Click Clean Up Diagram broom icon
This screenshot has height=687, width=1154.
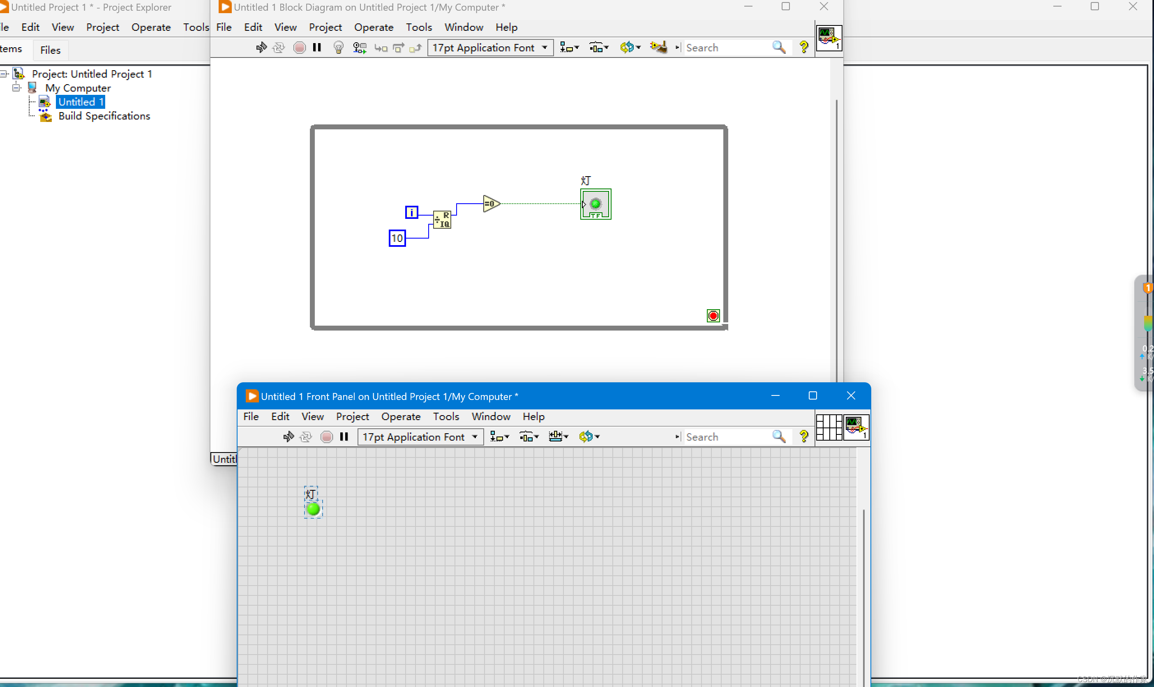(x=658, y=47)
